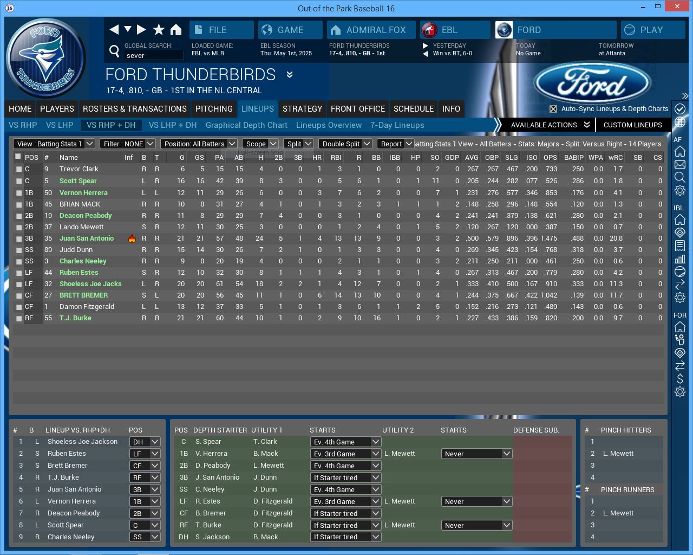Open the IBL section home icon

[680, 220]
